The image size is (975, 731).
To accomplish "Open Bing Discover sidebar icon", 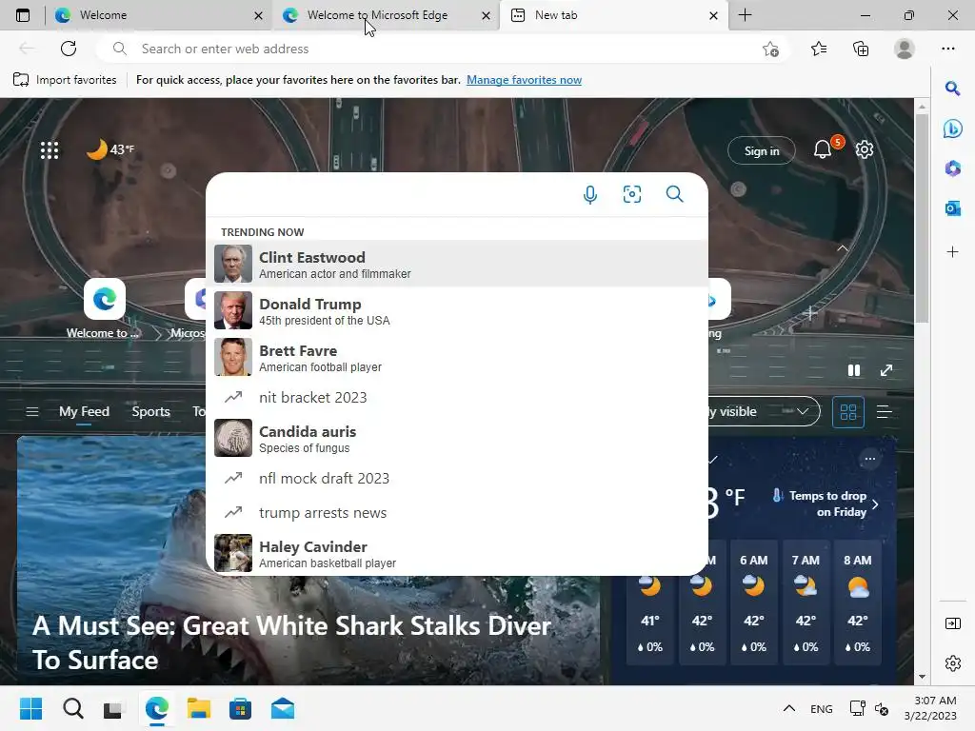I will point(952,128).
